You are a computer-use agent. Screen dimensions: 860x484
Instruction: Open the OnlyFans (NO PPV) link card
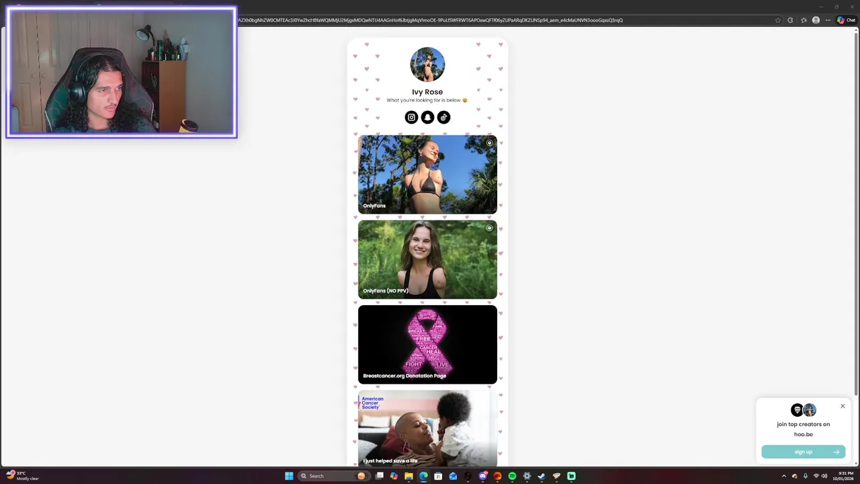point(427,259)
